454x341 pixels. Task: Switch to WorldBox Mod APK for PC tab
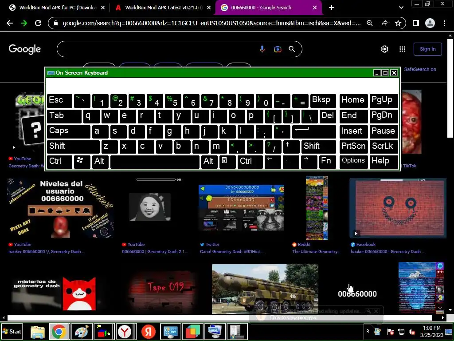point(58,8)
